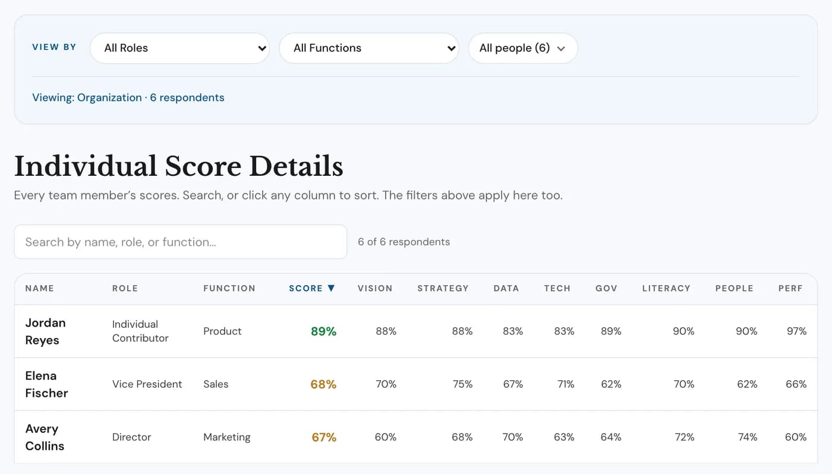Screen dimensions: 832x474
Task: Click Elena Fischer's 71% Tech score
Action: [x=566, y=384]
